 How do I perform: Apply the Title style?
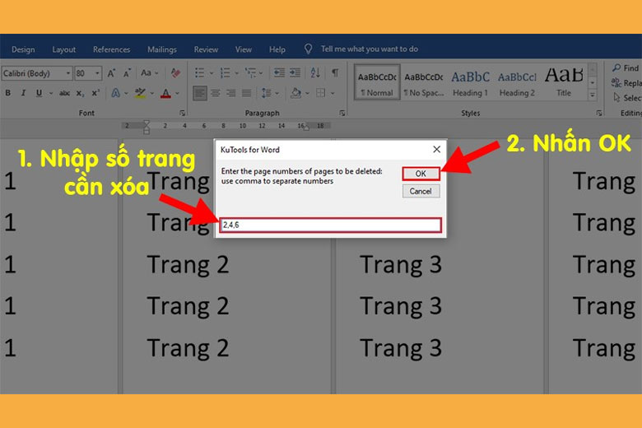click(564, 83)
